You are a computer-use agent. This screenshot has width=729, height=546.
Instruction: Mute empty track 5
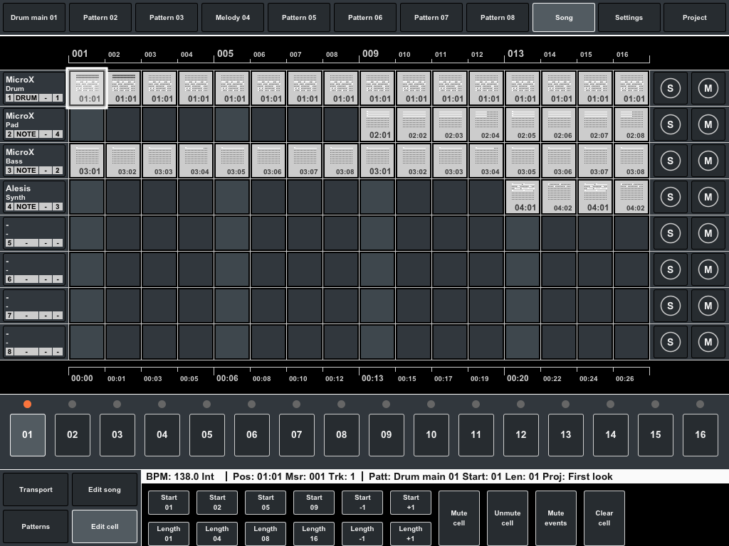(x=708, y=233)
